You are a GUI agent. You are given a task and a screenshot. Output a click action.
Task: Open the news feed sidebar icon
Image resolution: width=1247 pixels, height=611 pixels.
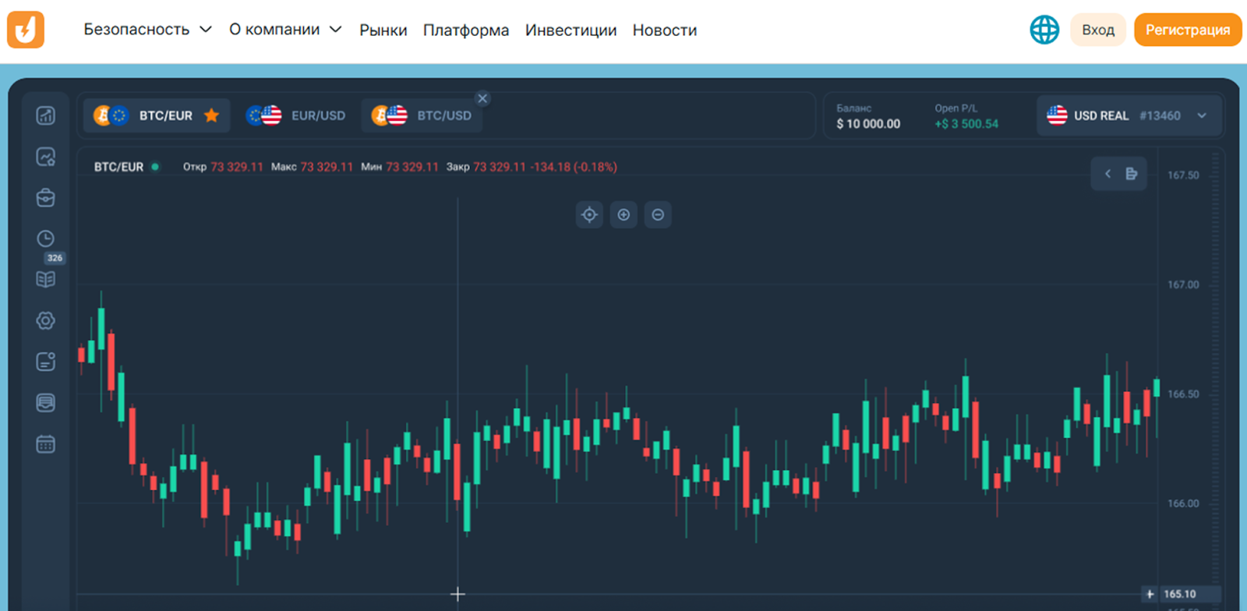pos(46,402)
